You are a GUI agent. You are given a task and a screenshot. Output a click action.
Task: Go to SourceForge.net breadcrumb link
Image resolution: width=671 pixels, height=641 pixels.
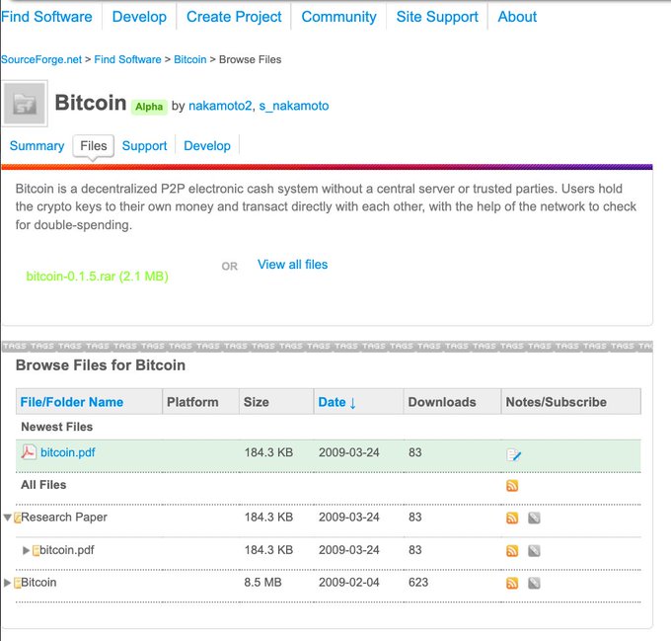41,59
